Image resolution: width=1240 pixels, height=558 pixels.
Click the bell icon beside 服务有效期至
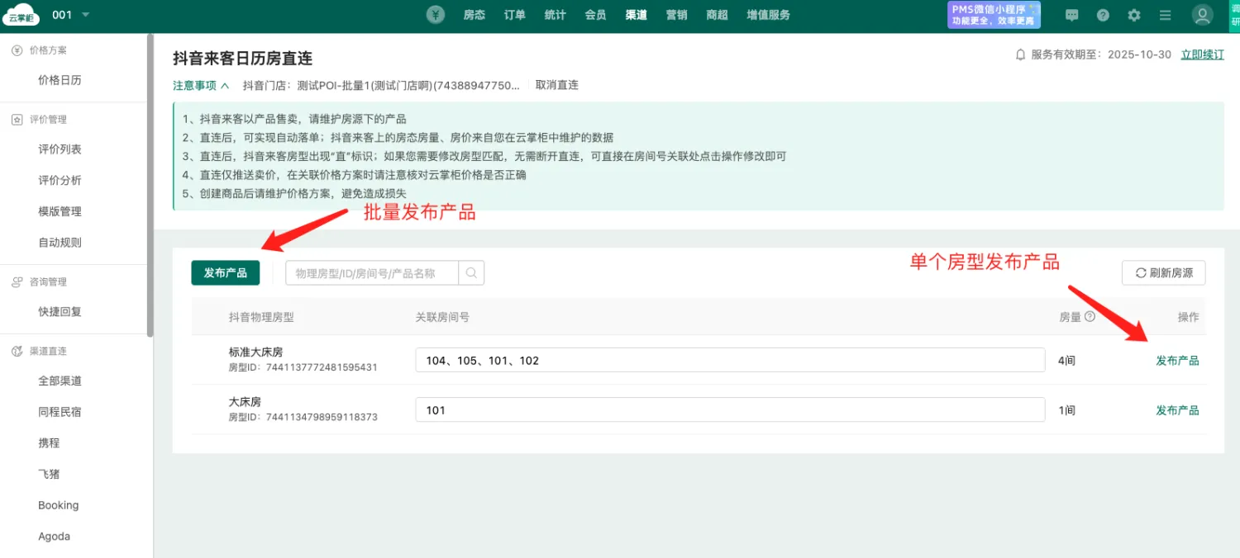(x=1020, y=54)
